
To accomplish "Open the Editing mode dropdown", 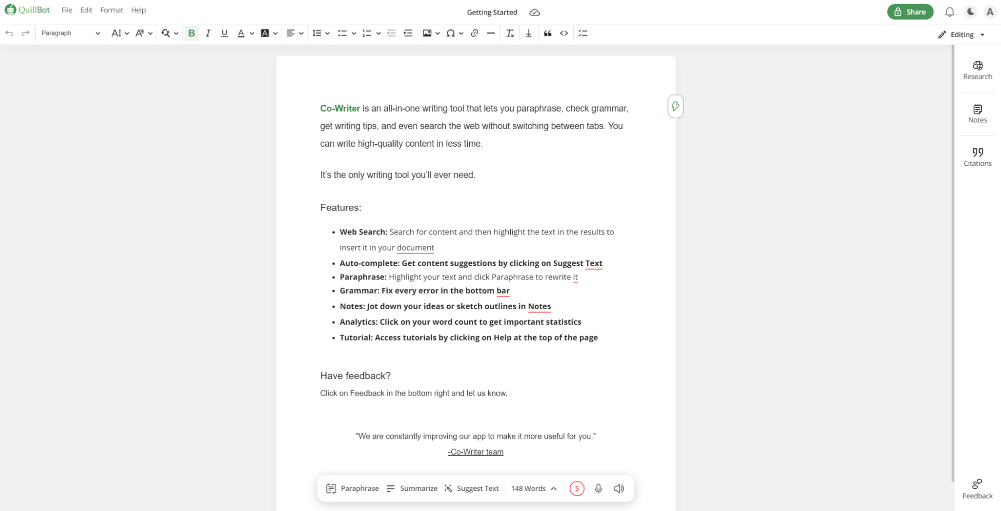I will tap(961, 35).
